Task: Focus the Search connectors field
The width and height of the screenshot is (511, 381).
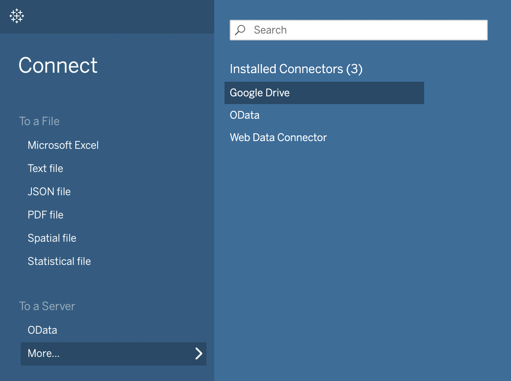Action: point(358,30)
